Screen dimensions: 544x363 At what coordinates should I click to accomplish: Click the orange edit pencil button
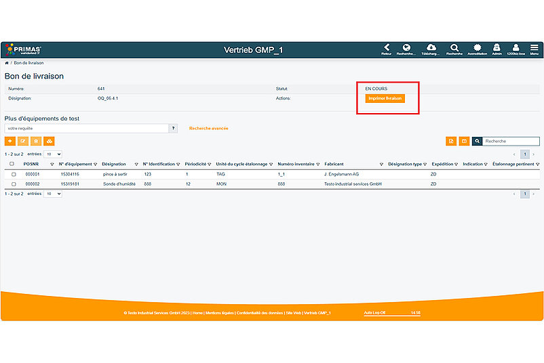click(x=23, y=141)
